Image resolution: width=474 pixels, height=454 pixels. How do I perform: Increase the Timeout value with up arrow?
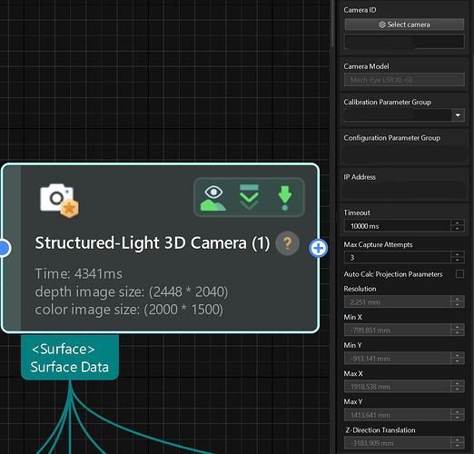[458, 223]
